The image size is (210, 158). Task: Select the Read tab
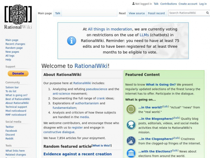(122, 13)
